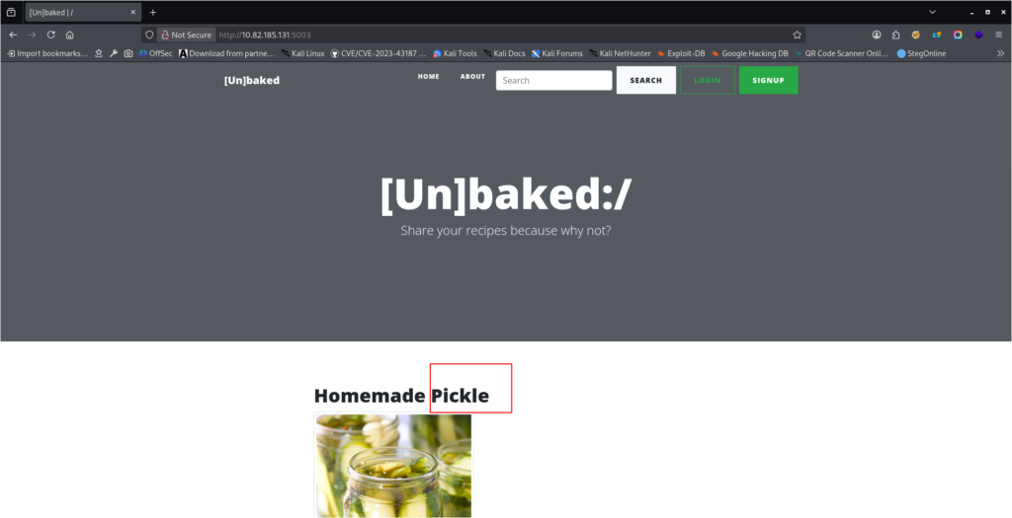The height and width of the screenshot is (518, 1012).
Task: Click the tracking protection shield icon
Action: click(x=149, y=35)
